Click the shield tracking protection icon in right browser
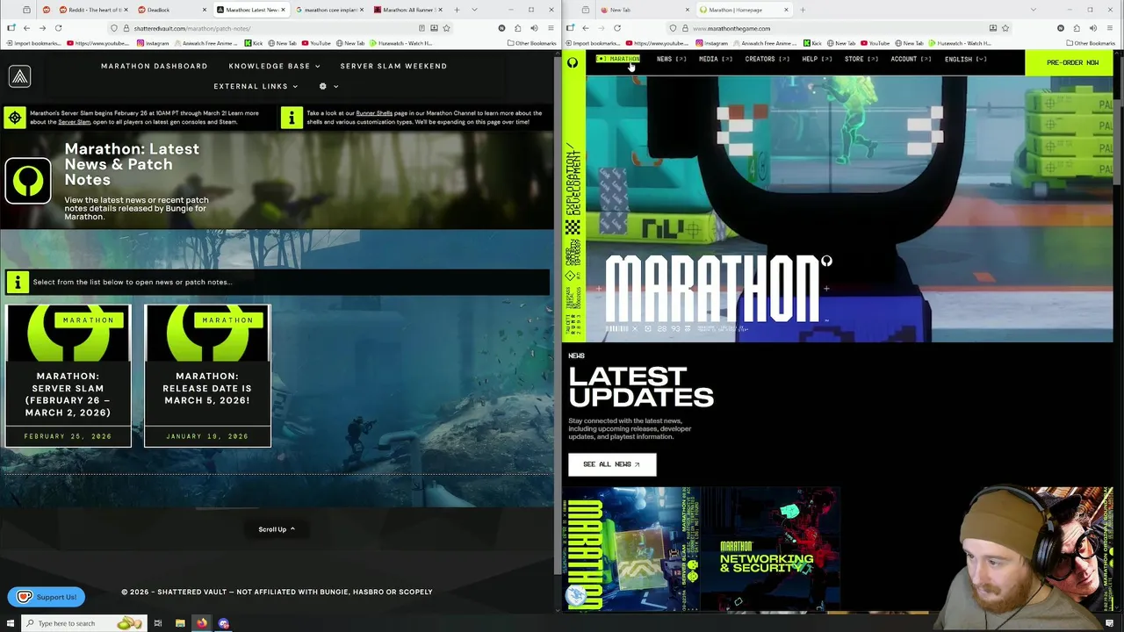The width and height of the screenshot is (1124, 632). (x=673, y=28)
